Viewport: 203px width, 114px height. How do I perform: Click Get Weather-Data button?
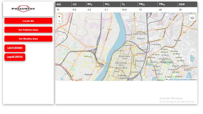click(x=28, y=39)
